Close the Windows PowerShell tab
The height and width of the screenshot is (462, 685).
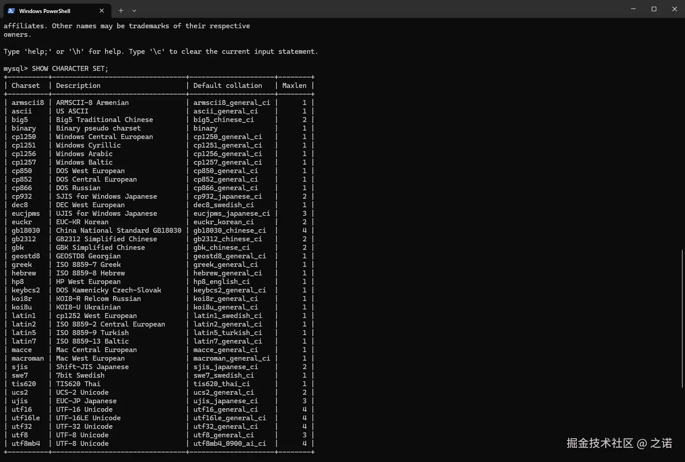[101, 10]
